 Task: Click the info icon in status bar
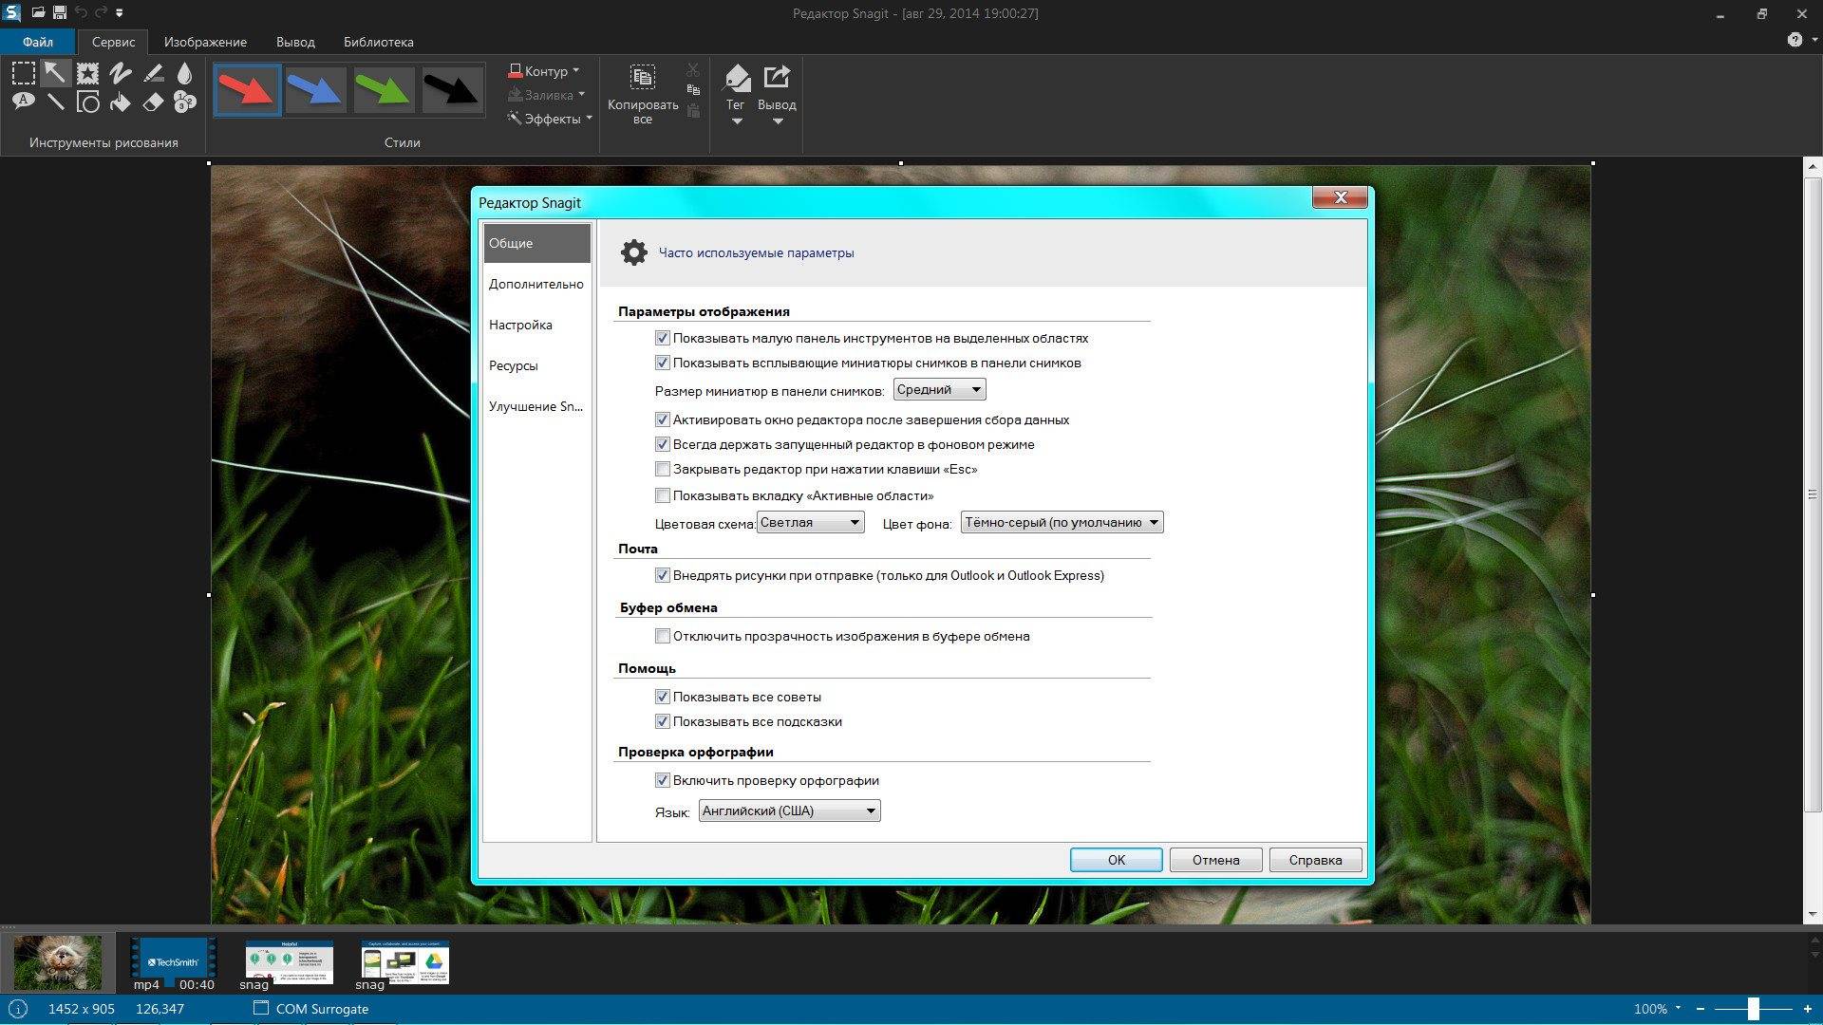18,1009
